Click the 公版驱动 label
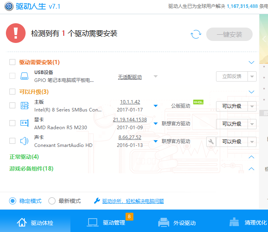The height and width of the screenshot is (232, 268). (181, 106)
